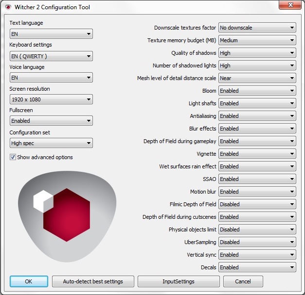Click the 'Configuration set' label
Viewport: 305px width, 295px height.
point(30,132)
